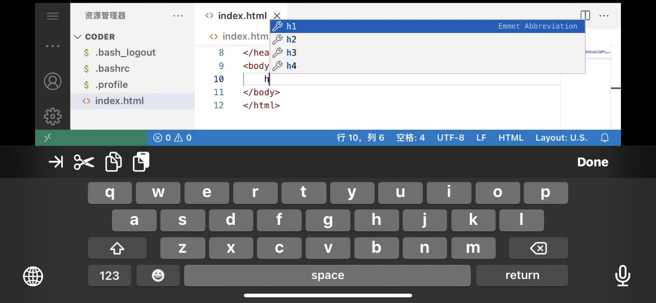656x303 pixels.
Task: Open errors and warnings status item
Action: pos(172,138)
